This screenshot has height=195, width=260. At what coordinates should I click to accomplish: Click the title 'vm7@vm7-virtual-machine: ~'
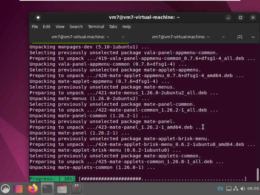tap(144, 18)
